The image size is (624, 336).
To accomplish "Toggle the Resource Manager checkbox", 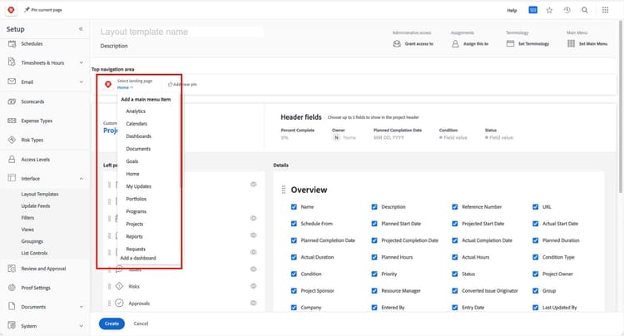I will 374,290.
